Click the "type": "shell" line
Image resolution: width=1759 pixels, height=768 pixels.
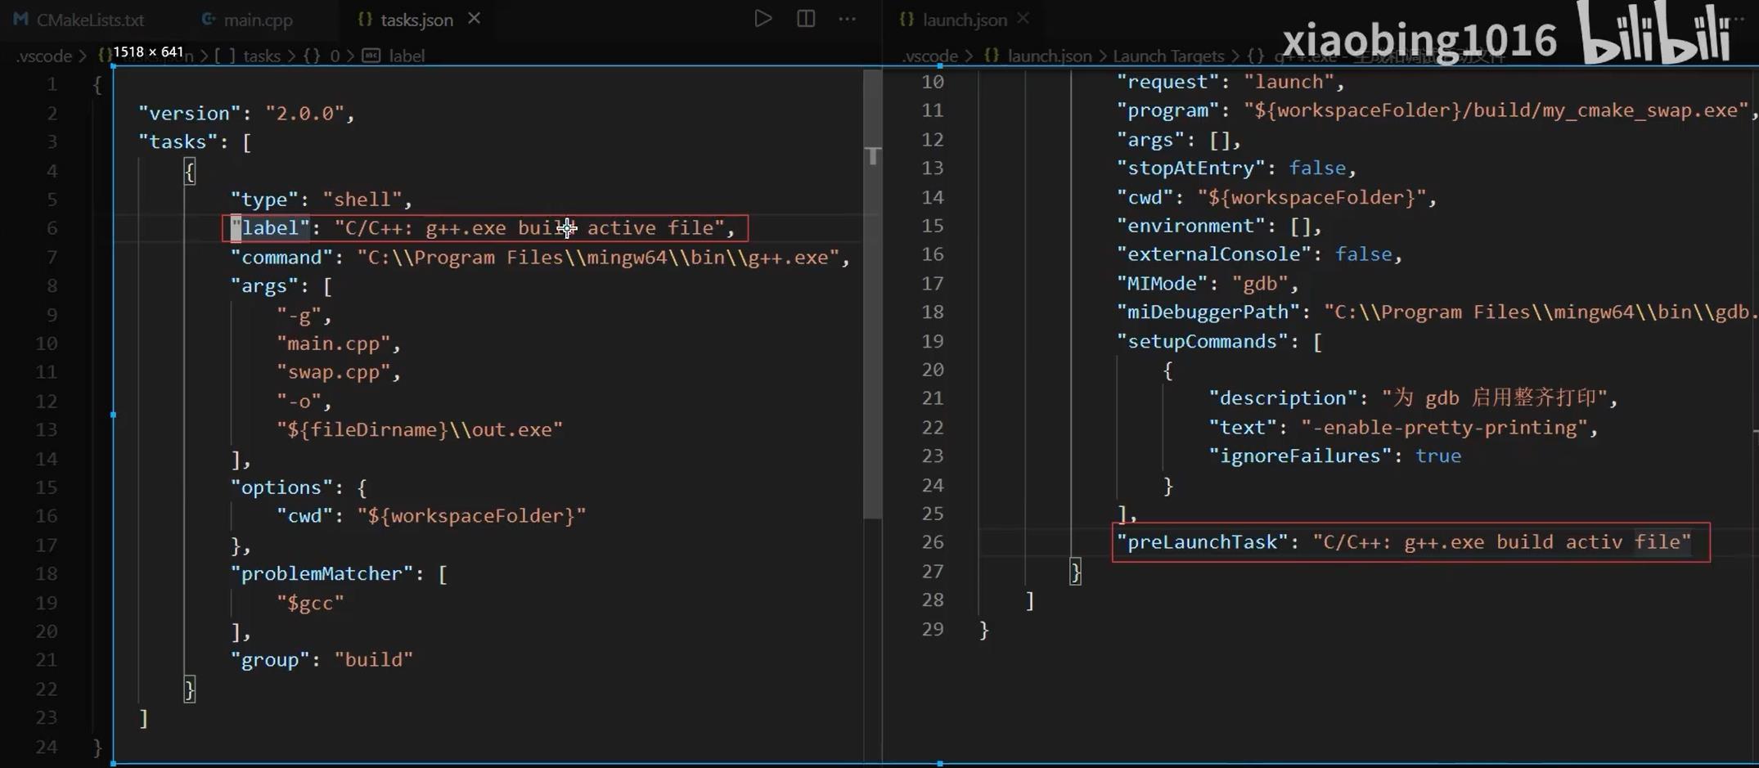(x=322, y=199)
